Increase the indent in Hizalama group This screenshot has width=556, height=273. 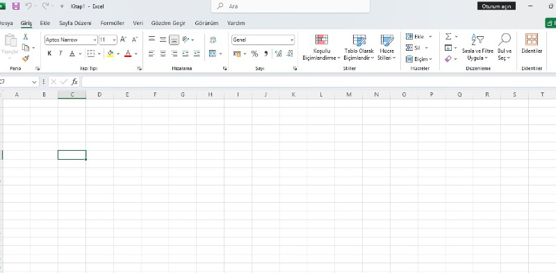(x=197, y=53)
